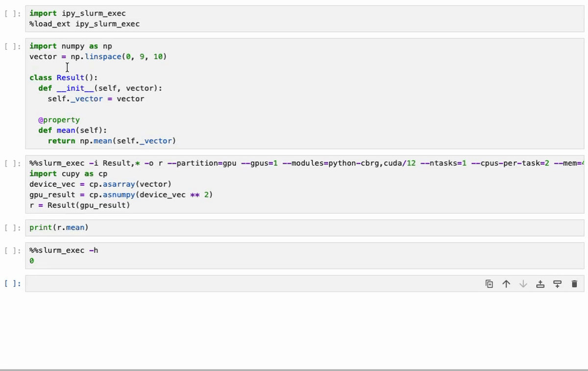Click the vector = np.linspace(0, 9, 10) line
Screen dimensions: 588x371
pos(98,57)
